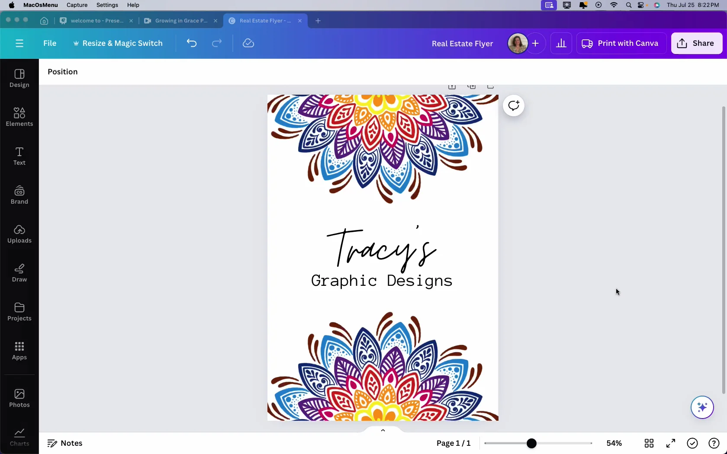Toggle the hamburger menu panel

[19, 43]
